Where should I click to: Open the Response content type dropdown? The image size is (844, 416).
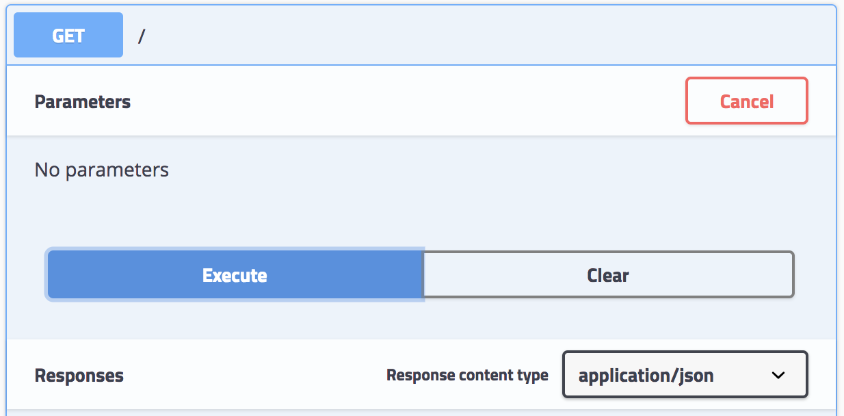point(684,375)
